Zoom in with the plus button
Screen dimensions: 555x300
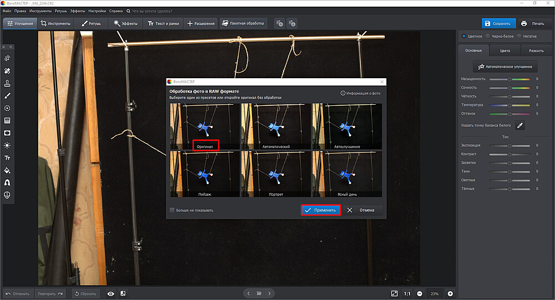pos(450,293)
